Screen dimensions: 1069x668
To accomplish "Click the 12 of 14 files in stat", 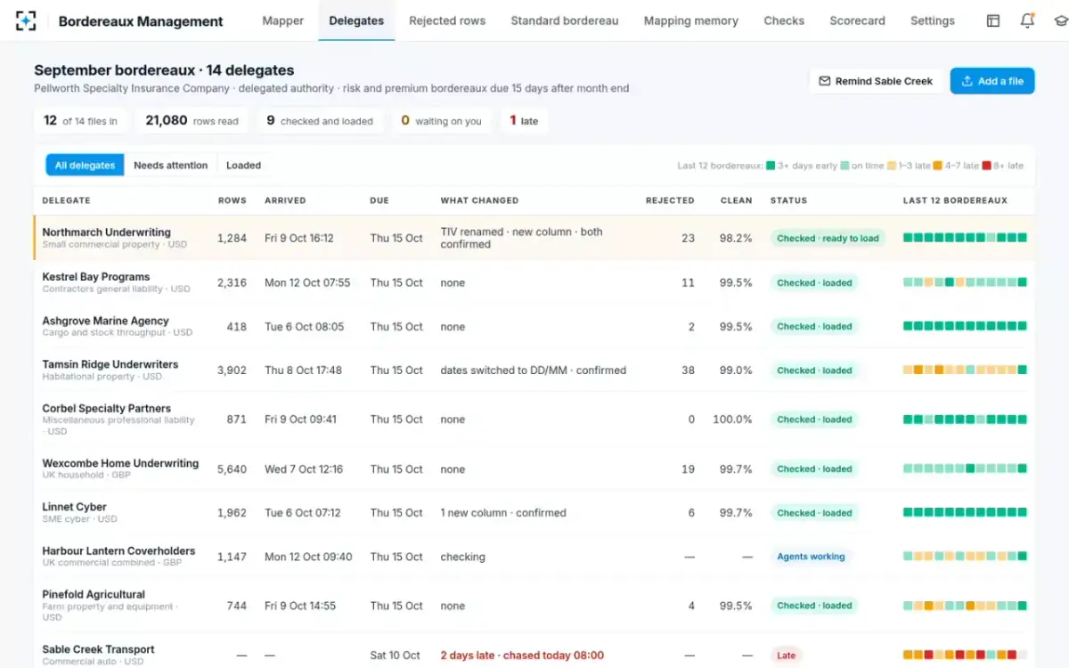I will (81, 121).
